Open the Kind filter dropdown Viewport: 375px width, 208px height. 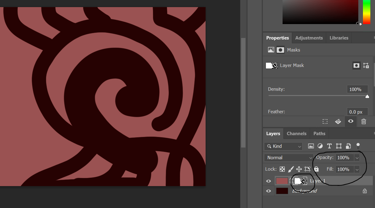tap(283, 146)
